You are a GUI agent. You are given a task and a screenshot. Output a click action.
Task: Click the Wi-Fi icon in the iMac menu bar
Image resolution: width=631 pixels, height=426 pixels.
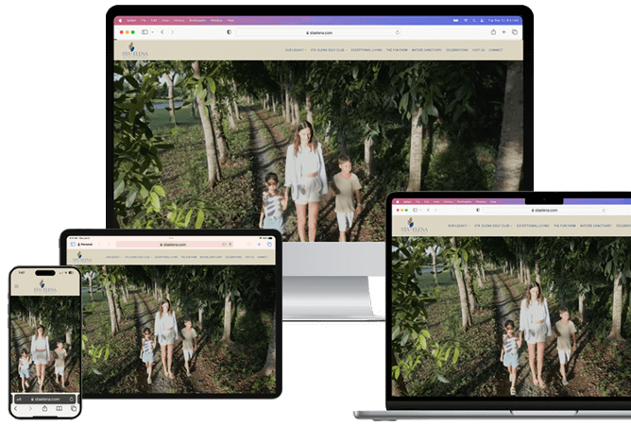[x=466, y=21]
